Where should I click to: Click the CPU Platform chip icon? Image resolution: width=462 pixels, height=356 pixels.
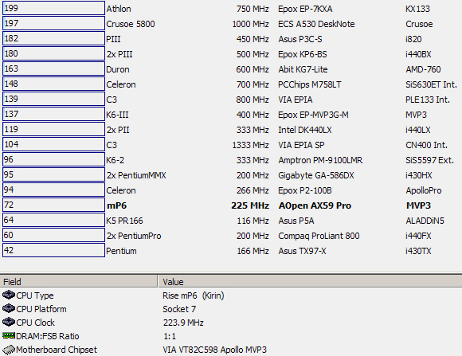[x=9, y=308]
